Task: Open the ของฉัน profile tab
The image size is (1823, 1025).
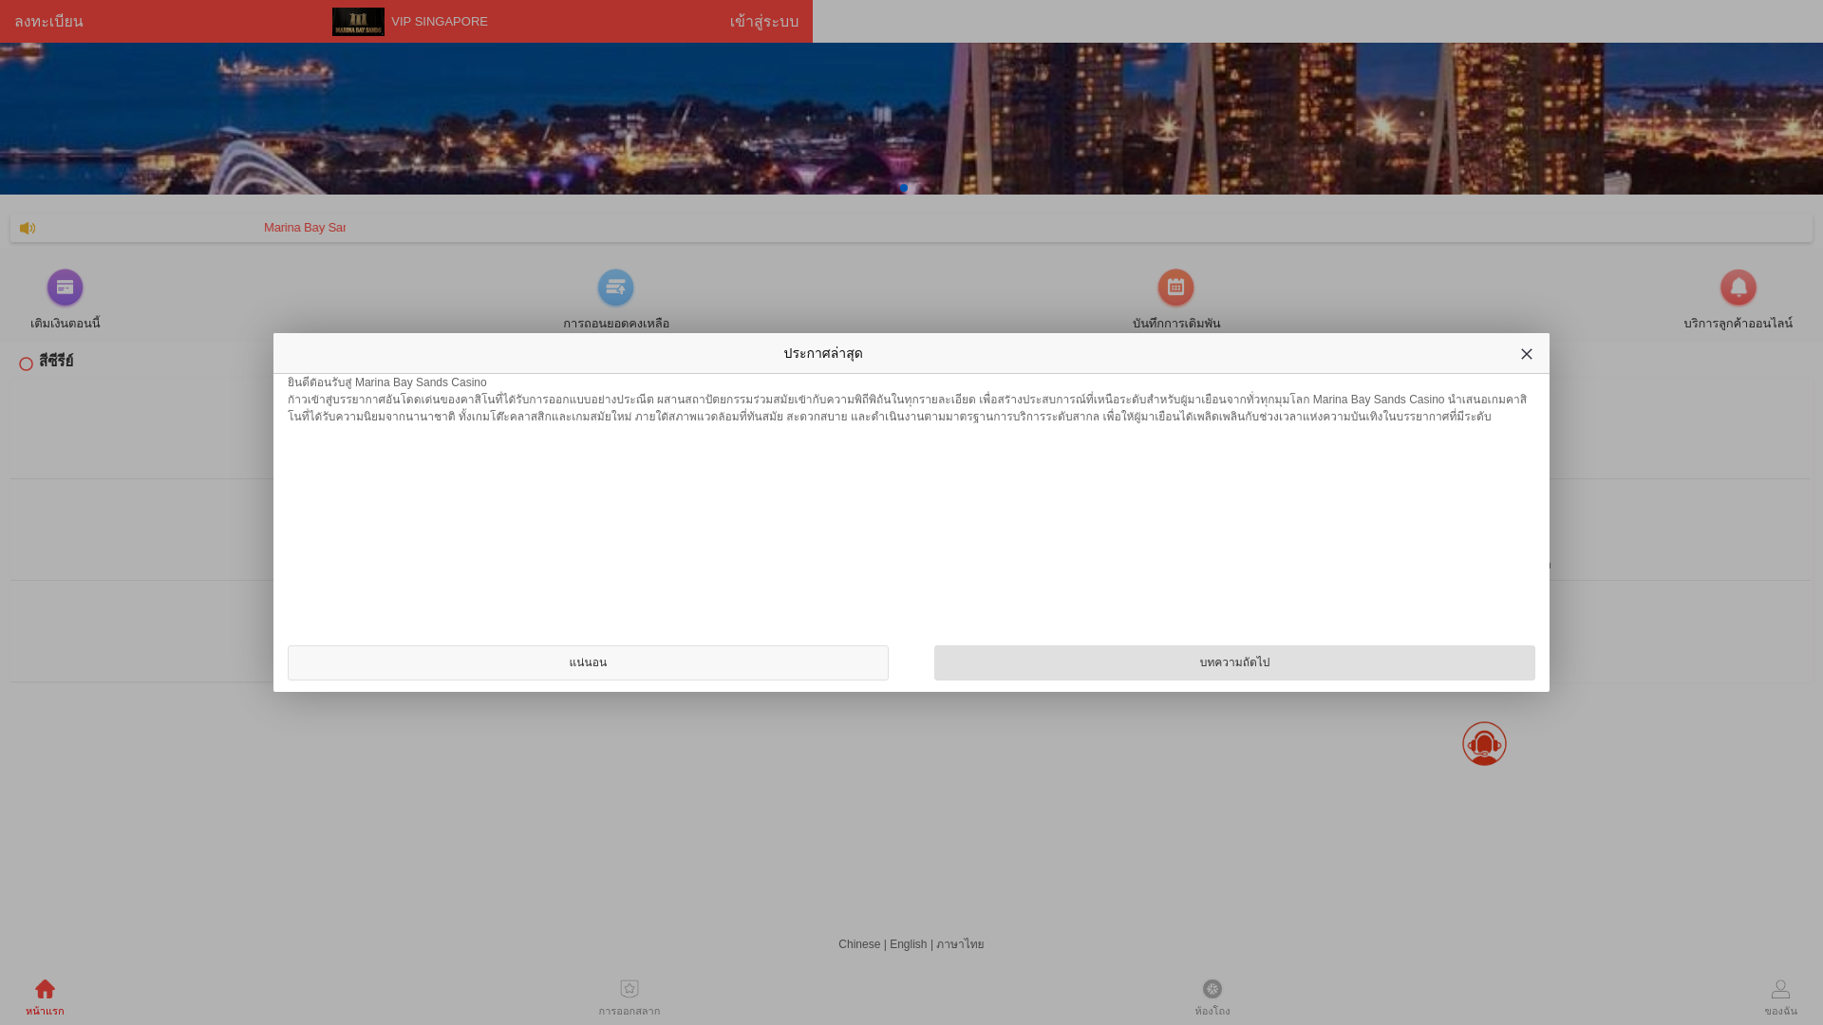Action: coord(1780,997)
